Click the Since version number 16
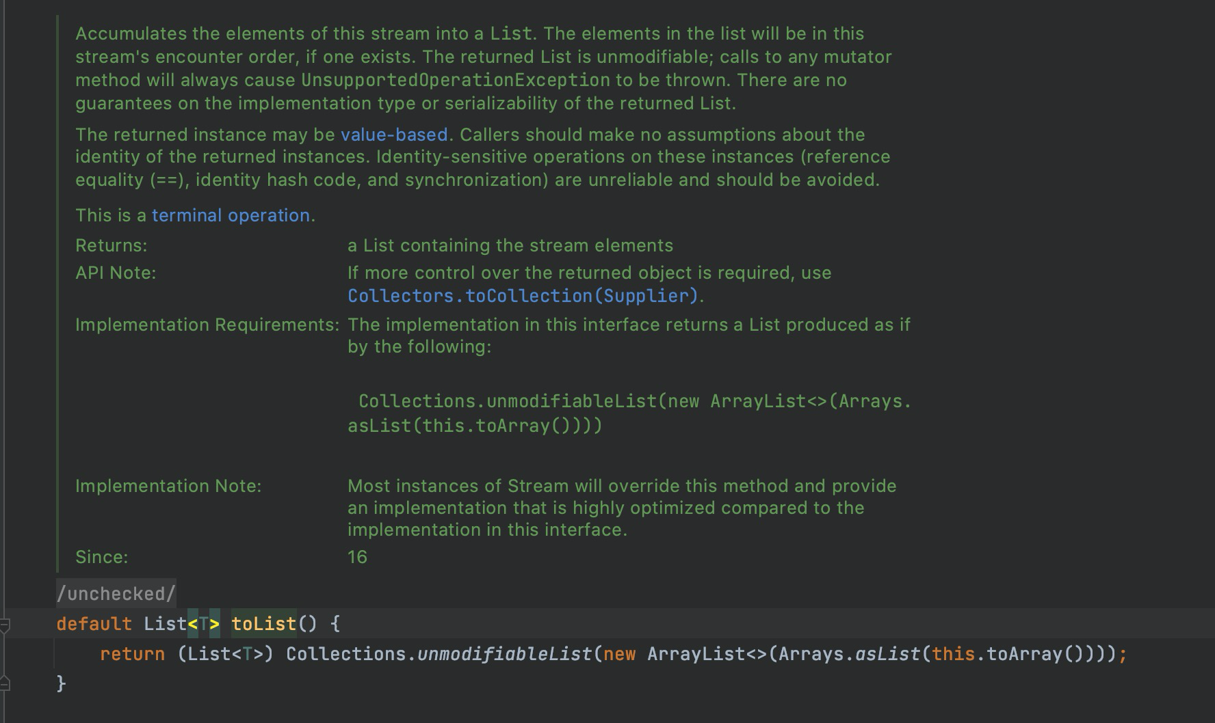Viewport: 1215px width, 723px height. 357,557
